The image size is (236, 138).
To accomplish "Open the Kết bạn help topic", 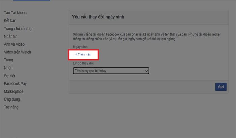I will (x=10, y=21).
